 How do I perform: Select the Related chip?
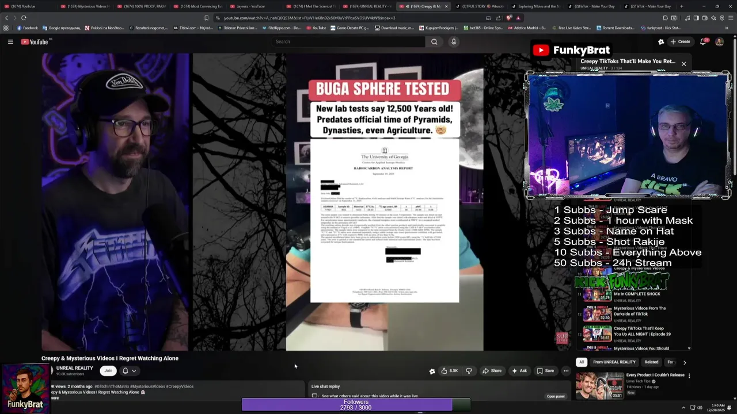click(x=651, y=362)
